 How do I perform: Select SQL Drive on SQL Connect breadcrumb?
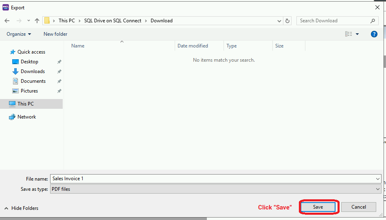(113, 21)
